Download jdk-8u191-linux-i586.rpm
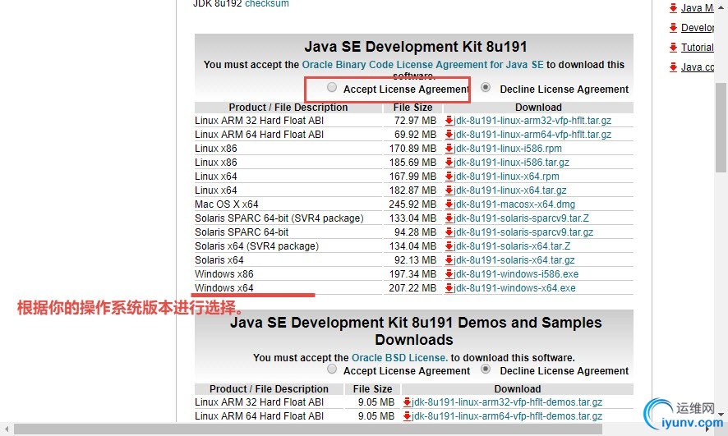This screenshot has height=436, width=728. 508,149
